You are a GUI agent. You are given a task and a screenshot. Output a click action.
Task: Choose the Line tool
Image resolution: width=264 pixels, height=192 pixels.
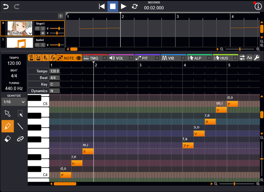pos(20,126)
